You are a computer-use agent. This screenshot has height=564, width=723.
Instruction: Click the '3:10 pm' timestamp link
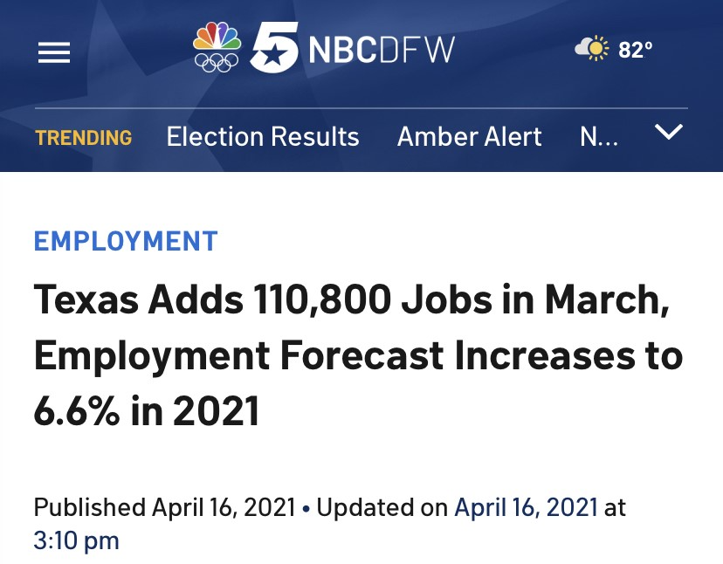77,540
